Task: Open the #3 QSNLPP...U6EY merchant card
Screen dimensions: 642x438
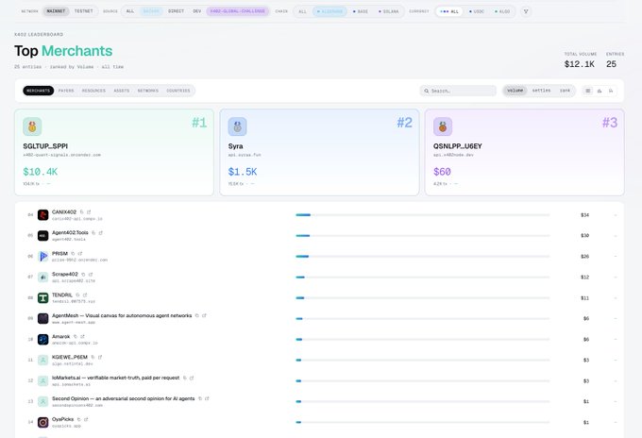Action: click(525, 152)
